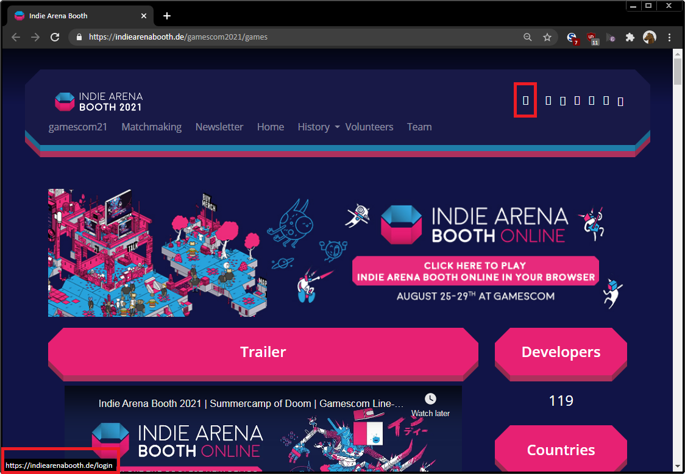Screen dimensions: 685x474
Task: Maximize the Chrome window
Action: point(649,5)
